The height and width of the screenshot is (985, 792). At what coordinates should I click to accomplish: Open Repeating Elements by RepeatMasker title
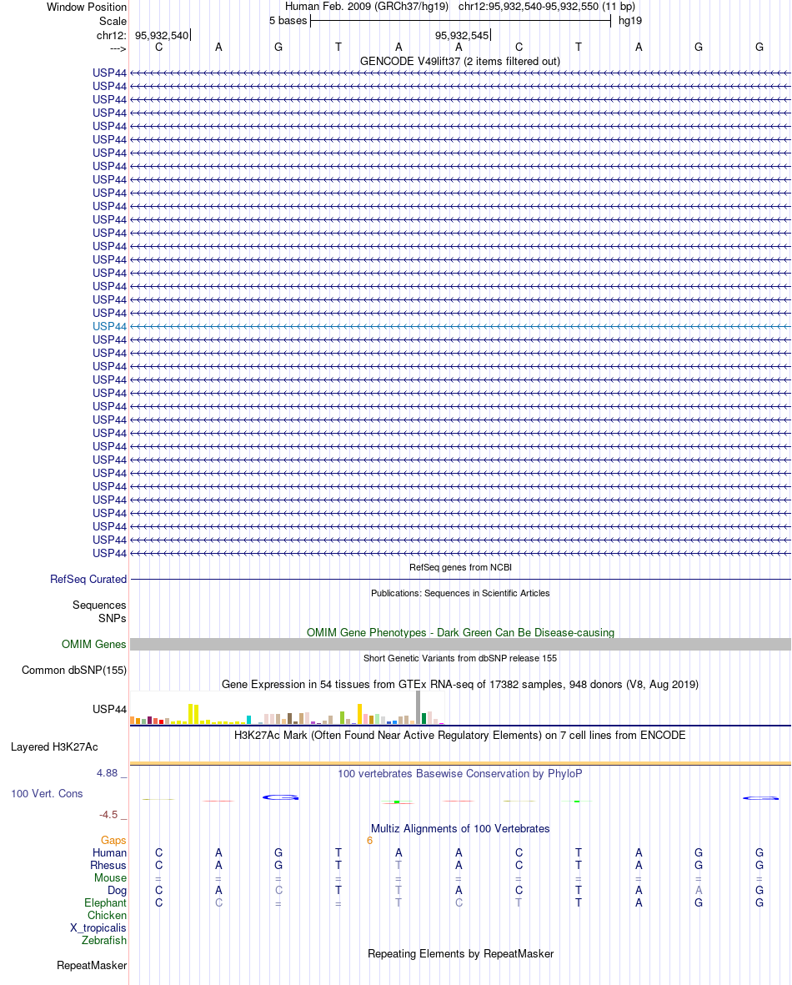click(x=460, y=953)
